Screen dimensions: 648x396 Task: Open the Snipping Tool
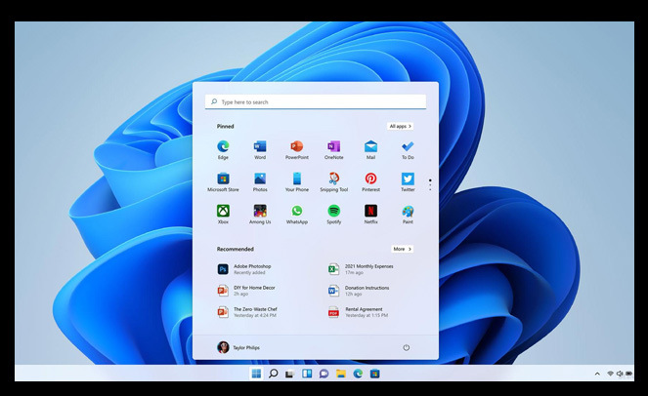click(x=334, y=182)
